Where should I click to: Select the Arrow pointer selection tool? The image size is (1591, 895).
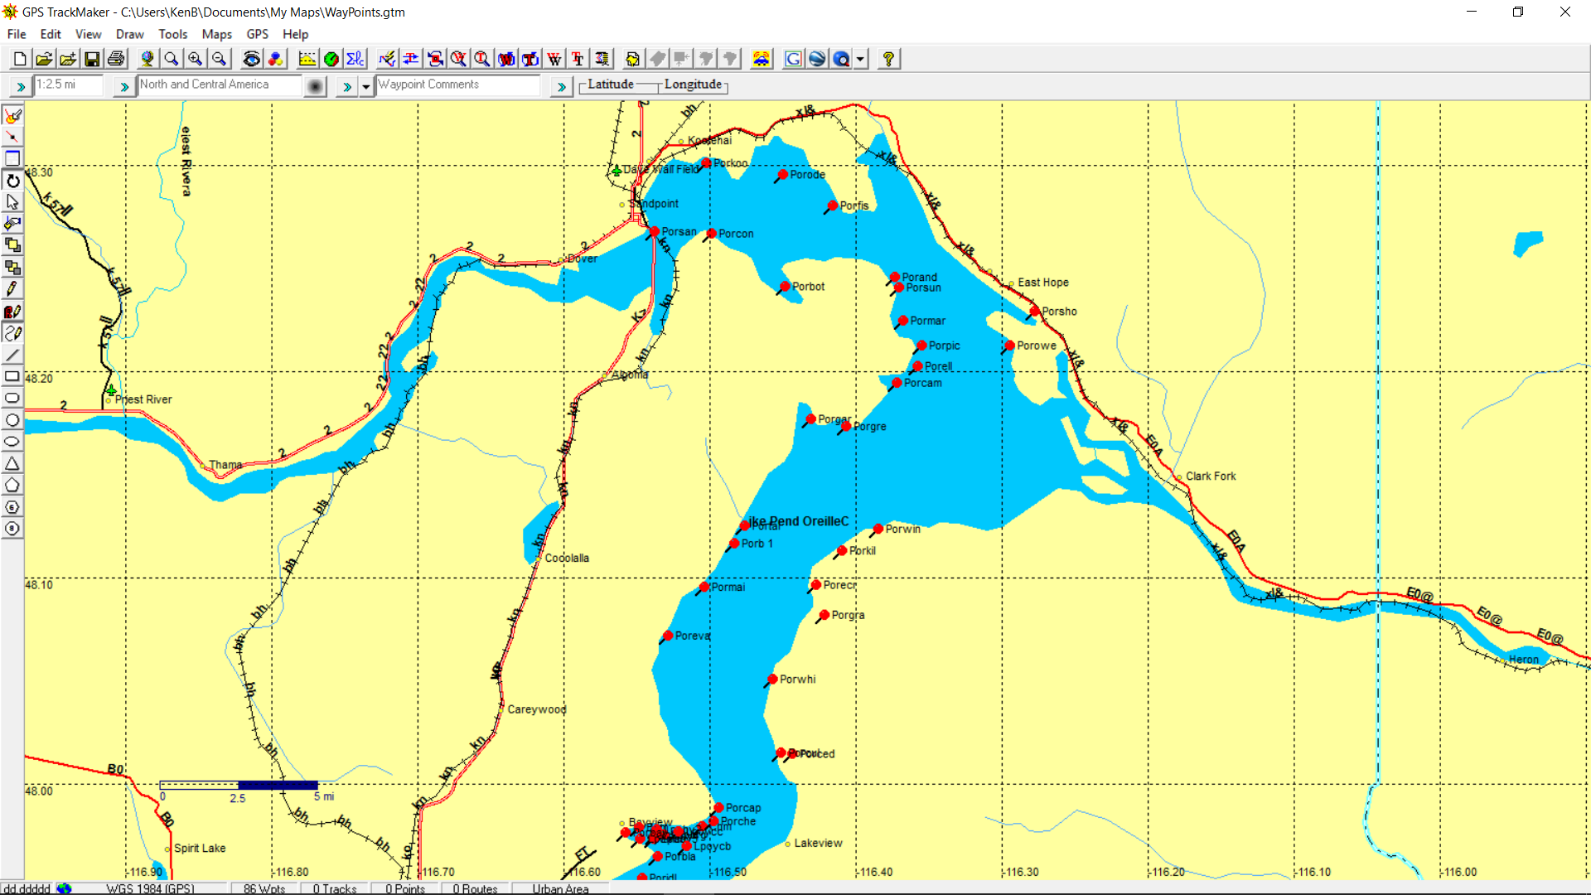tap(12, 202)
